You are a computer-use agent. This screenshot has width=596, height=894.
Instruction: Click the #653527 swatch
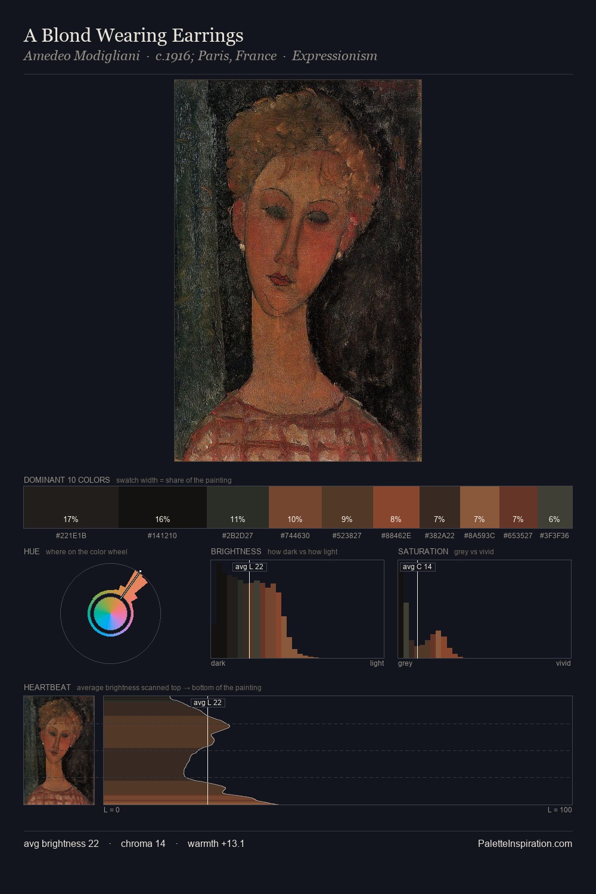519,507
